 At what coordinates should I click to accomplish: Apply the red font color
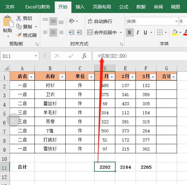(185, 32)
